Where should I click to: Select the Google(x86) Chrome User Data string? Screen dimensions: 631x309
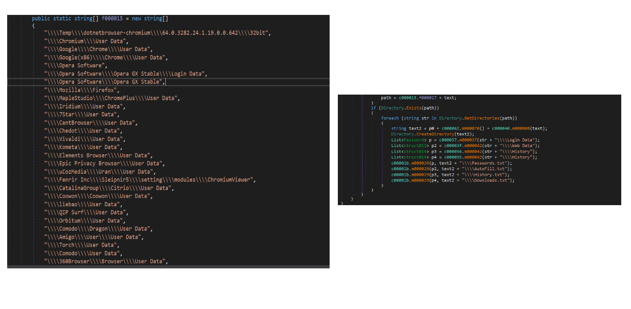106,58
